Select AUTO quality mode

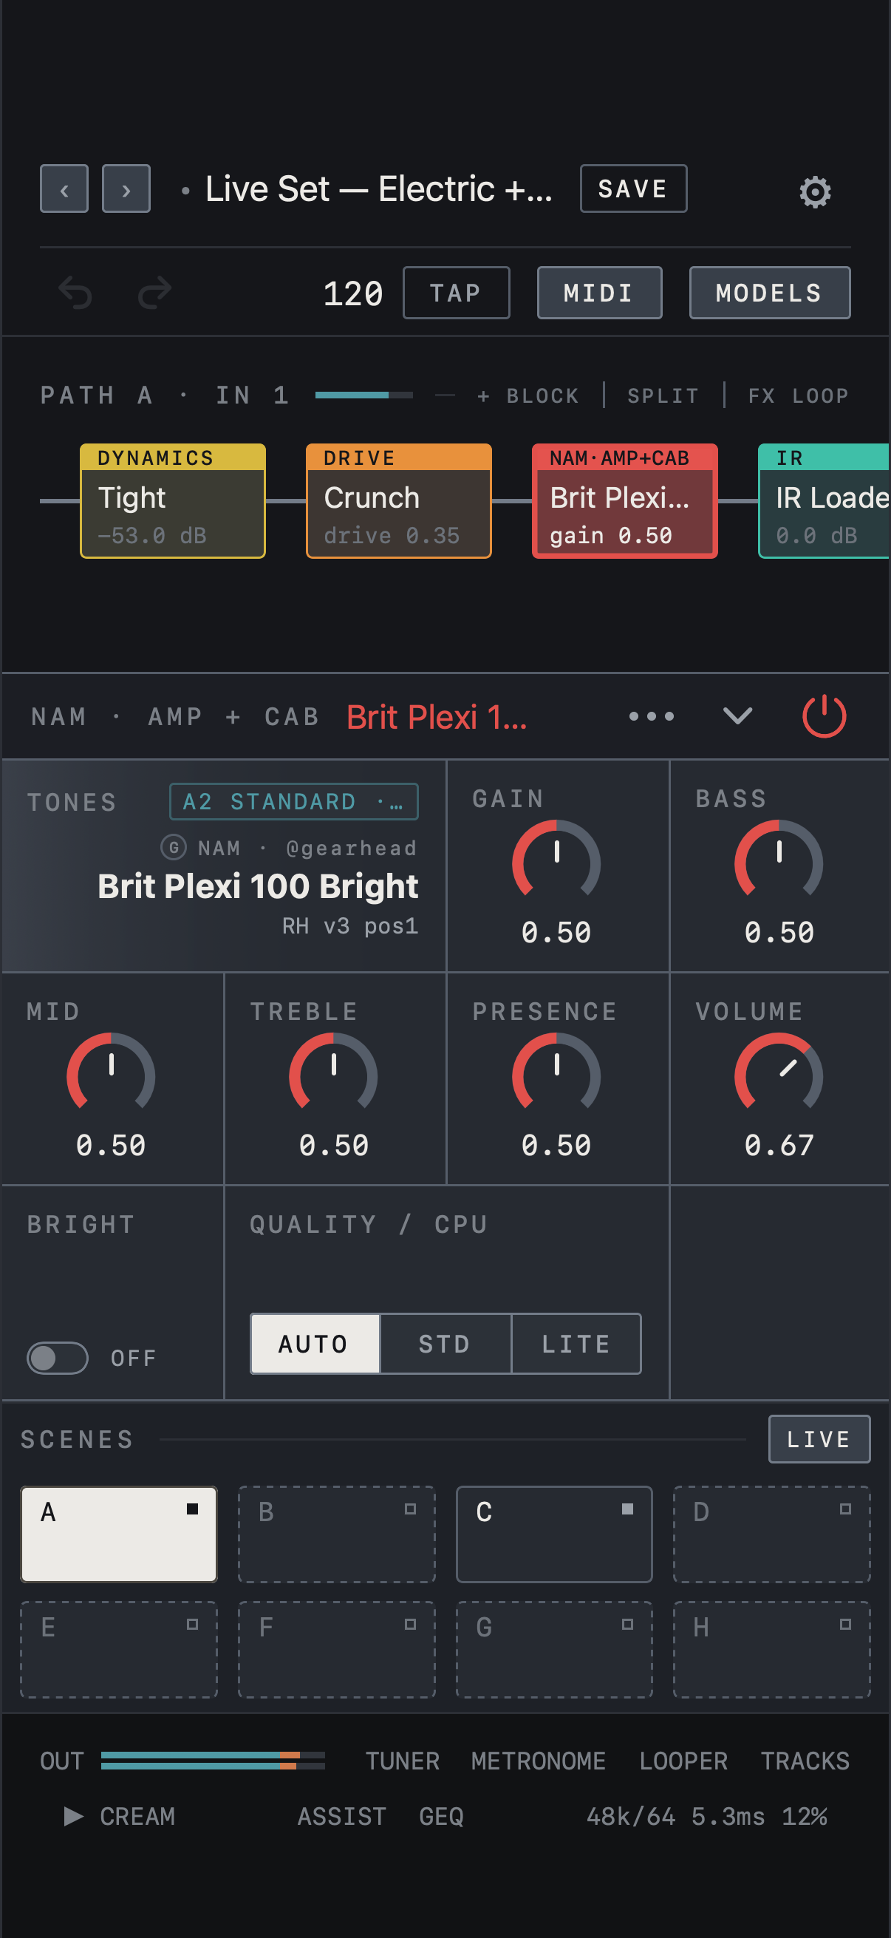(315, 1344)
